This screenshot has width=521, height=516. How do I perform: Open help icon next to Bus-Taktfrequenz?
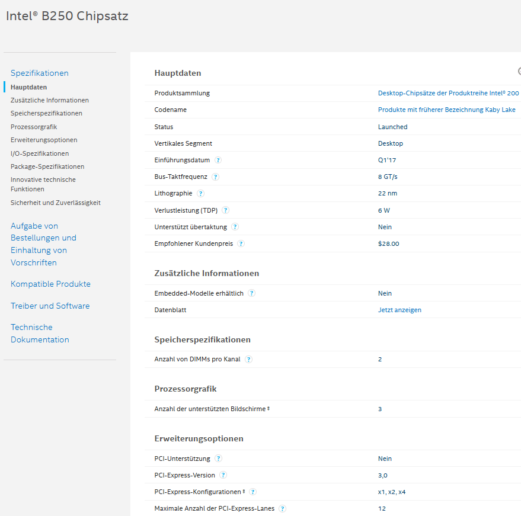pos(215,177)
